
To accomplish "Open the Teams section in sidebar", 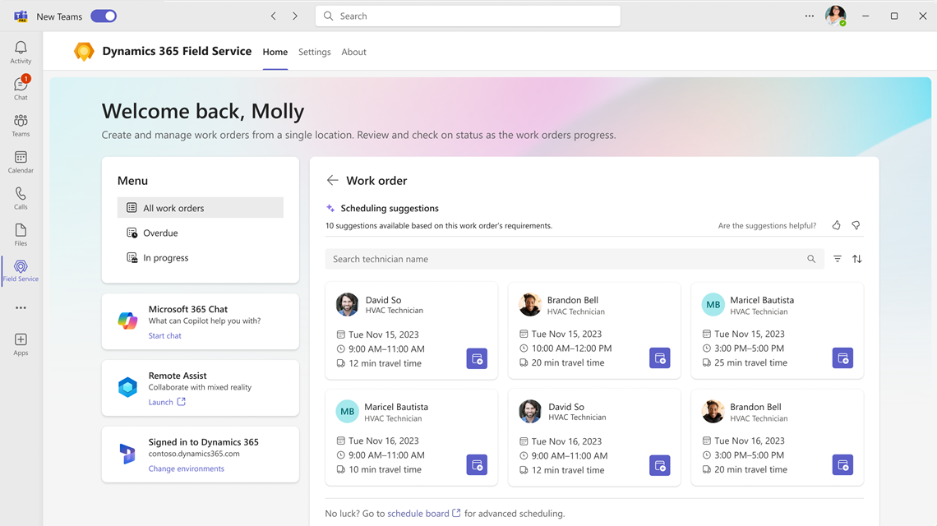I will (x=21, y=125).
